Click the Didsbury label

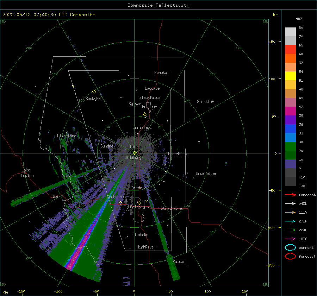133,158
